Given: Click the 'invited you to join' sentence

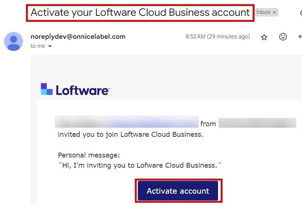Looking at the screenshot, I should [130, 135].
